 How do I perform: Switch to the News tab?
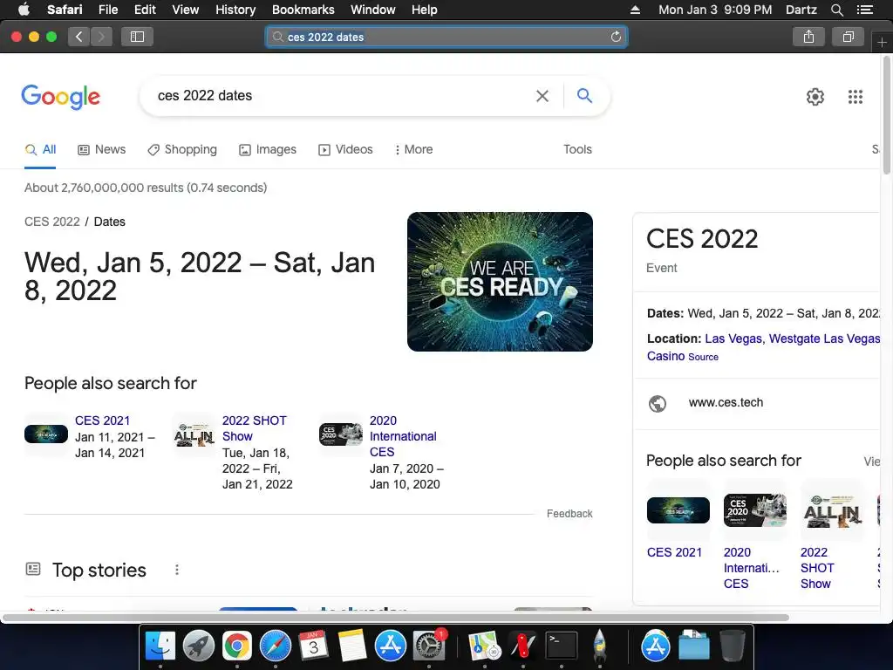click(x=102, y=149)
